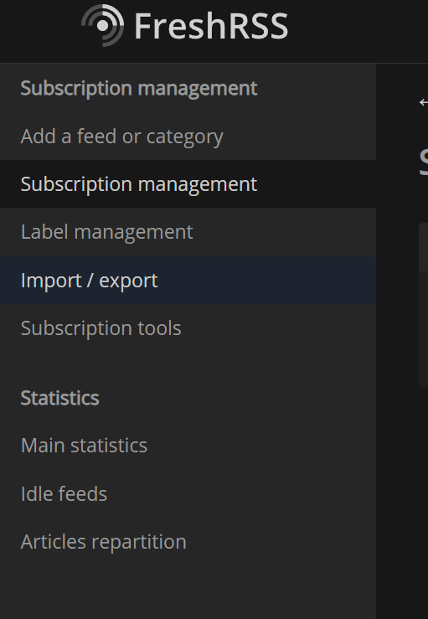Show Idle feeds statistics
Screen dimensions: 428x619
pyautogui.click(x=188, y=493)
